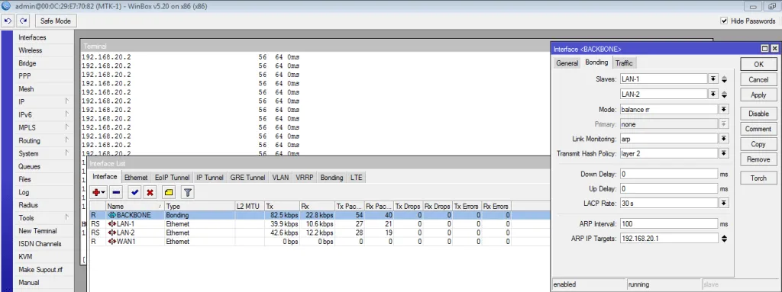The image size is (782, 292).
Task: Sort by the Name column header
Action: [x=134, y=207]
